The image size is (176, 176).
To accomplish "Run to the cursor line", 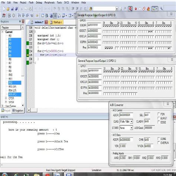I will (32, 16).
